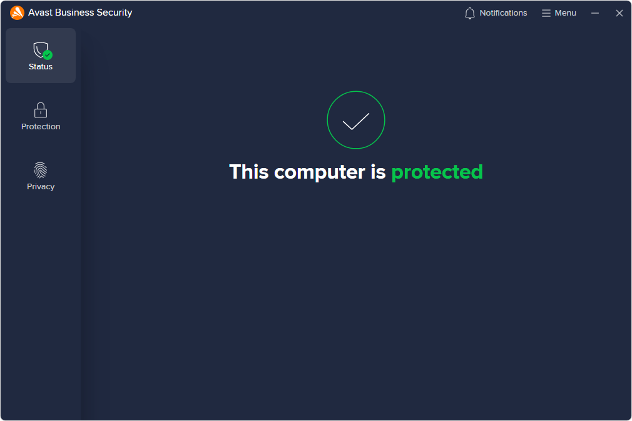
Task: Click the word 'Security' in the title
Action: 115,13
